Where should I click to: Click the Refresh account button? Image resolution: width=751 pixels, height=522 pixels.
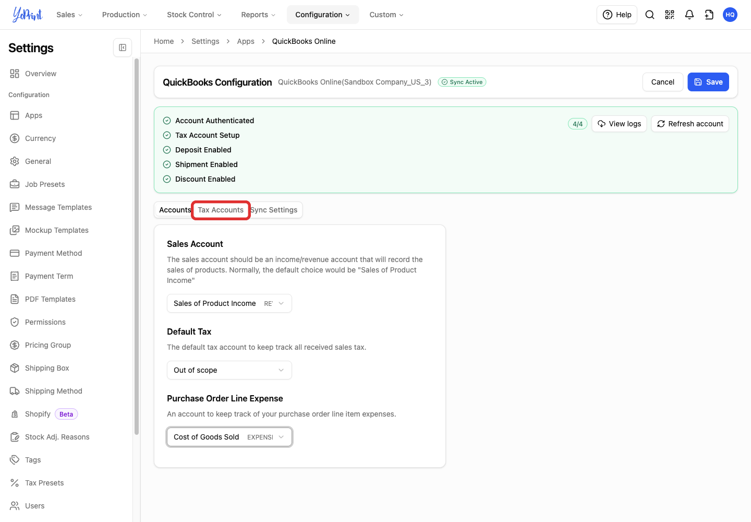tap(690, 124)
